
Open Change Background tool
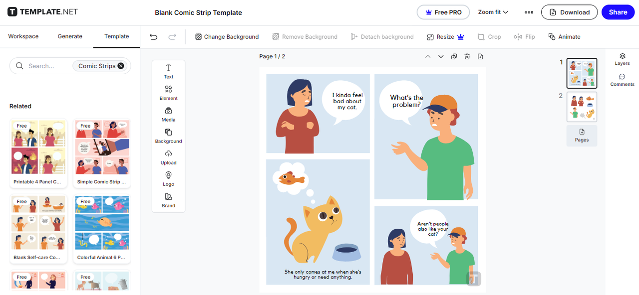(227, 37)
